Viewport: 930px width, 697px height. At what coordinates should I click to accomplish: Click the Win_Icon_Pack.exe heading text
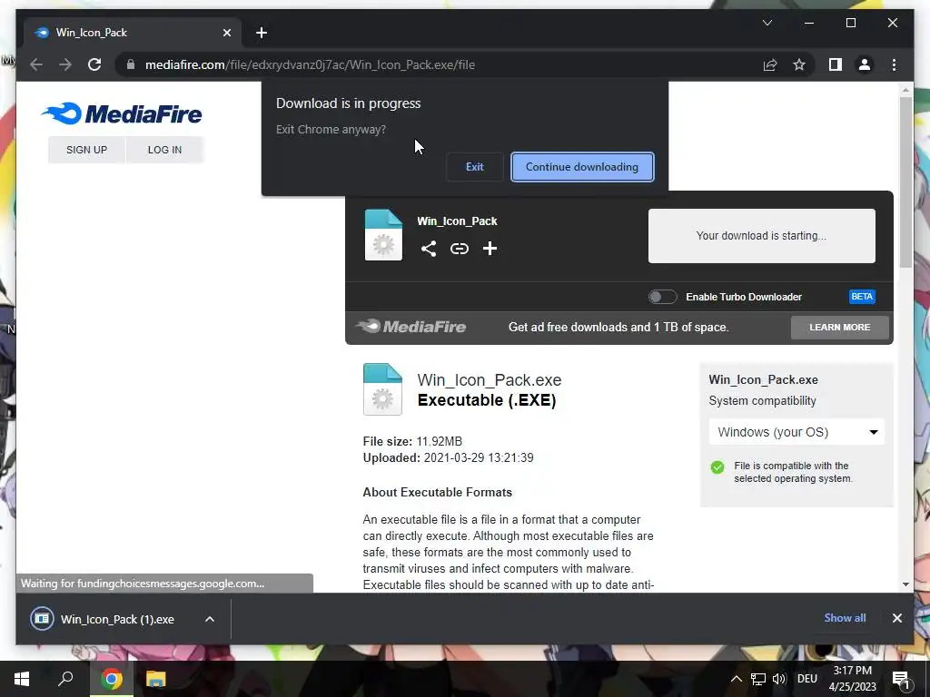click(490, 380)
